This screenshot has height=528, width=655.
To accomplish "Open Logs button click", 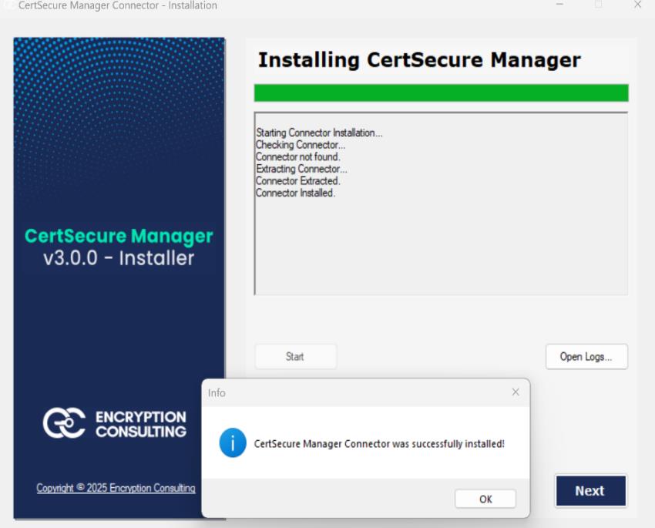I will [x=586, y=357].
